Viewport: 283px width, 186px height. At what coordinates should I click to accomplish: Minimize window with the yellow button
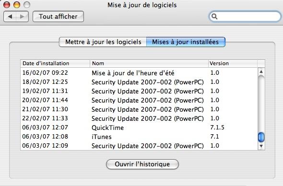[17, 5]
